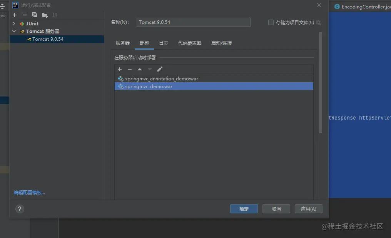Select the JUnit tree item

point(32,24)
